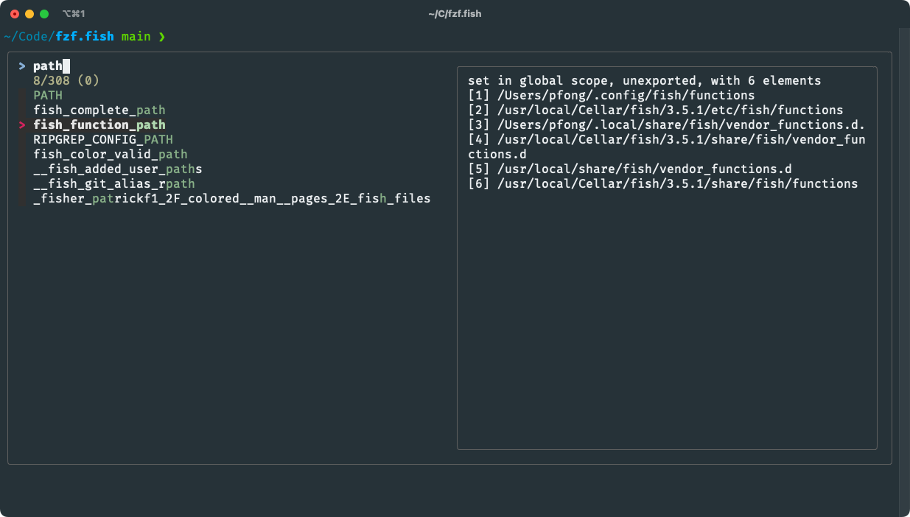Viewport: 910px width, 517px height.
Task: Select the PATH entry in the list
Action: pos(48,96)
